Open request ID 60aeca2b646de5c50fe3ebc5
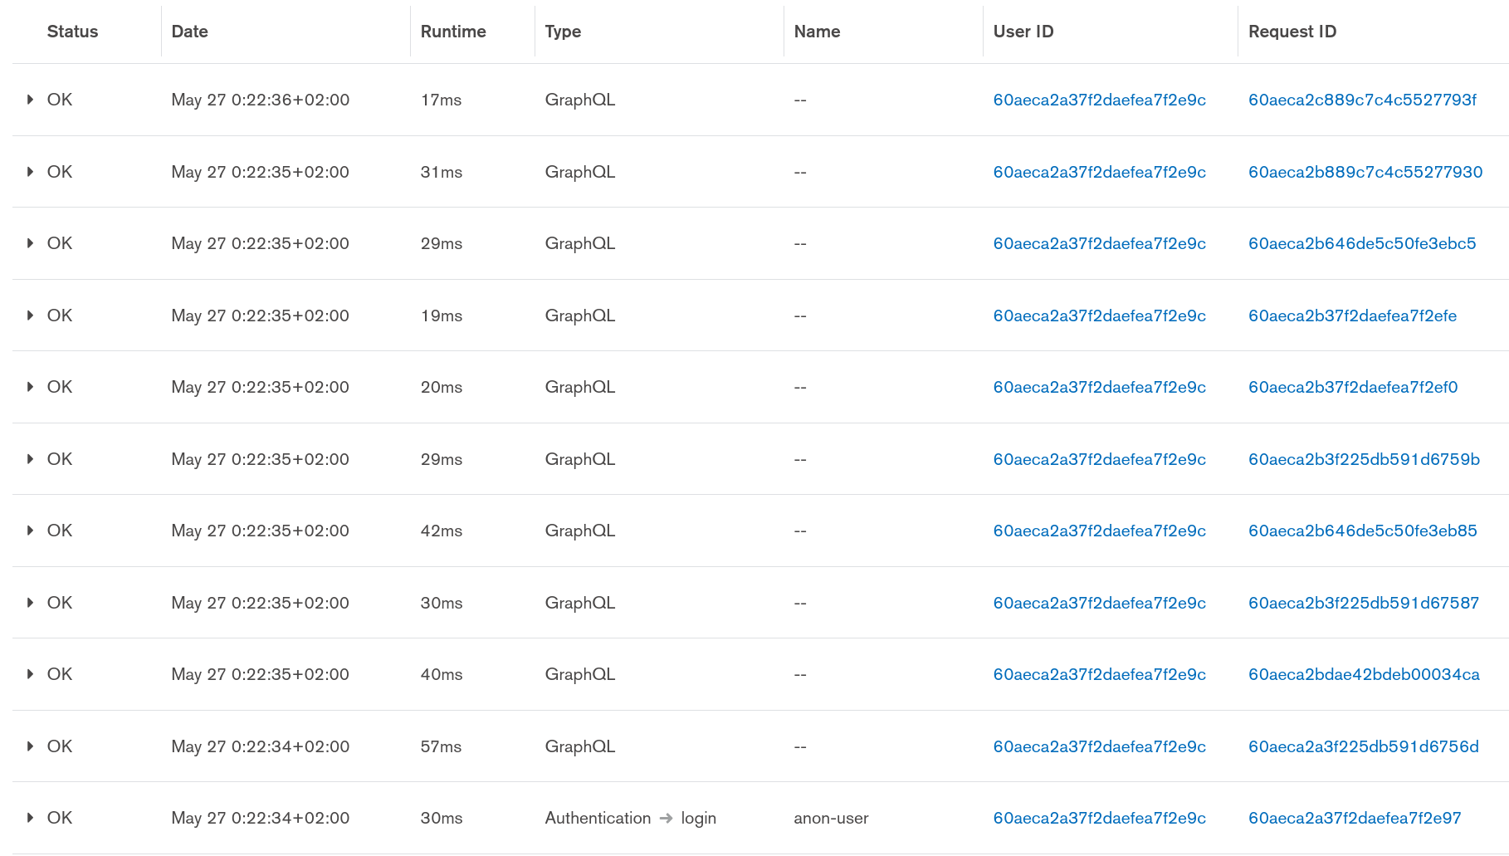The width and height of the screenshot is (1509, 856). click(1362, 243)
